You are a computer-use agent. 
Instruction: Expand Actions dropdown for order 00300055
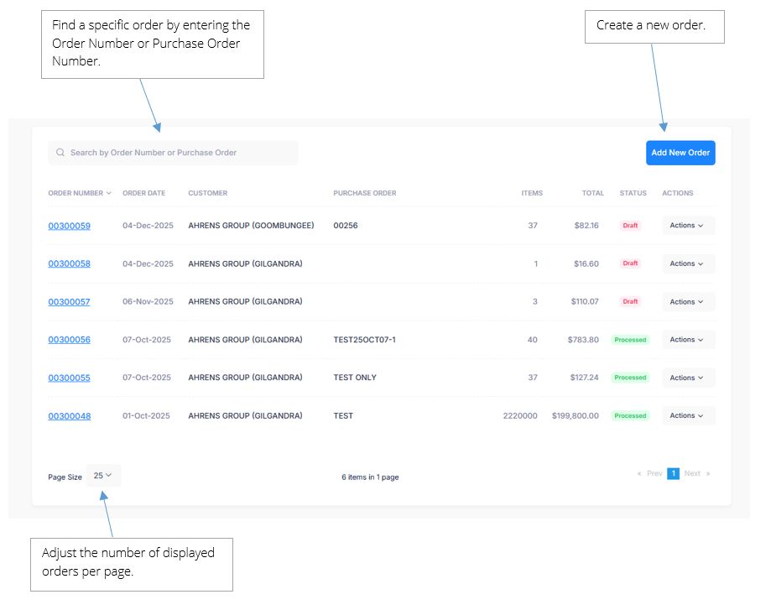tap(688, 378)
